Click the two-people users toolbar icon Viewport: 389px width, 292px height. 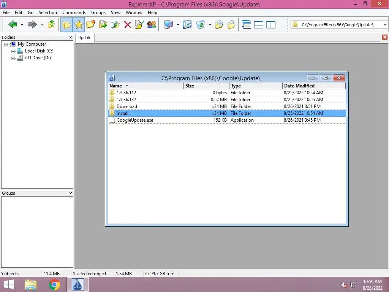coord(151,24)
